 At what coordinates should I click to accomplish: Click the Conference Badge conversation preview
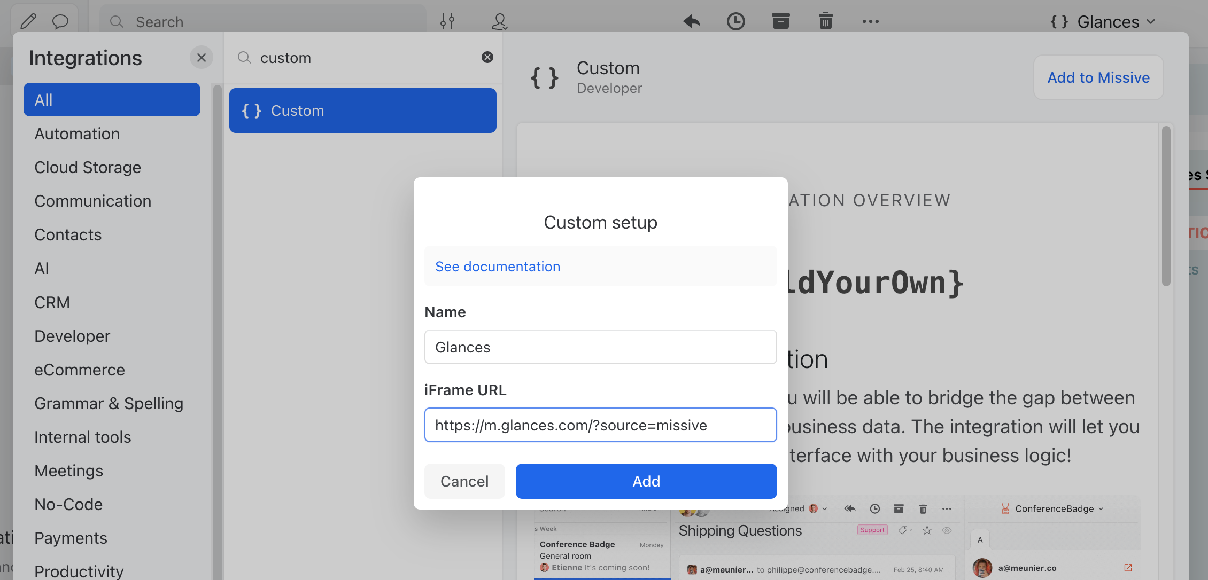(602, 555)
